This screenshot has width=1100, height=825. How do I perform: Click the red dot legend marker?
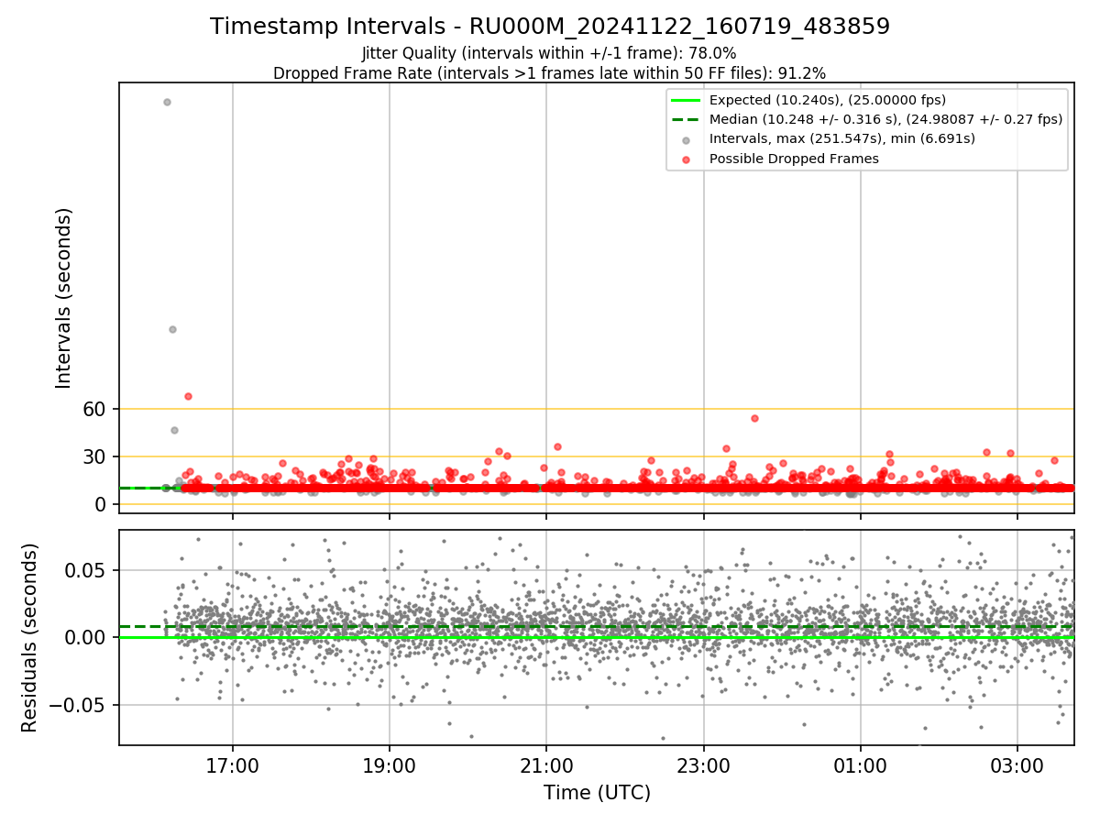coord(686,159)
